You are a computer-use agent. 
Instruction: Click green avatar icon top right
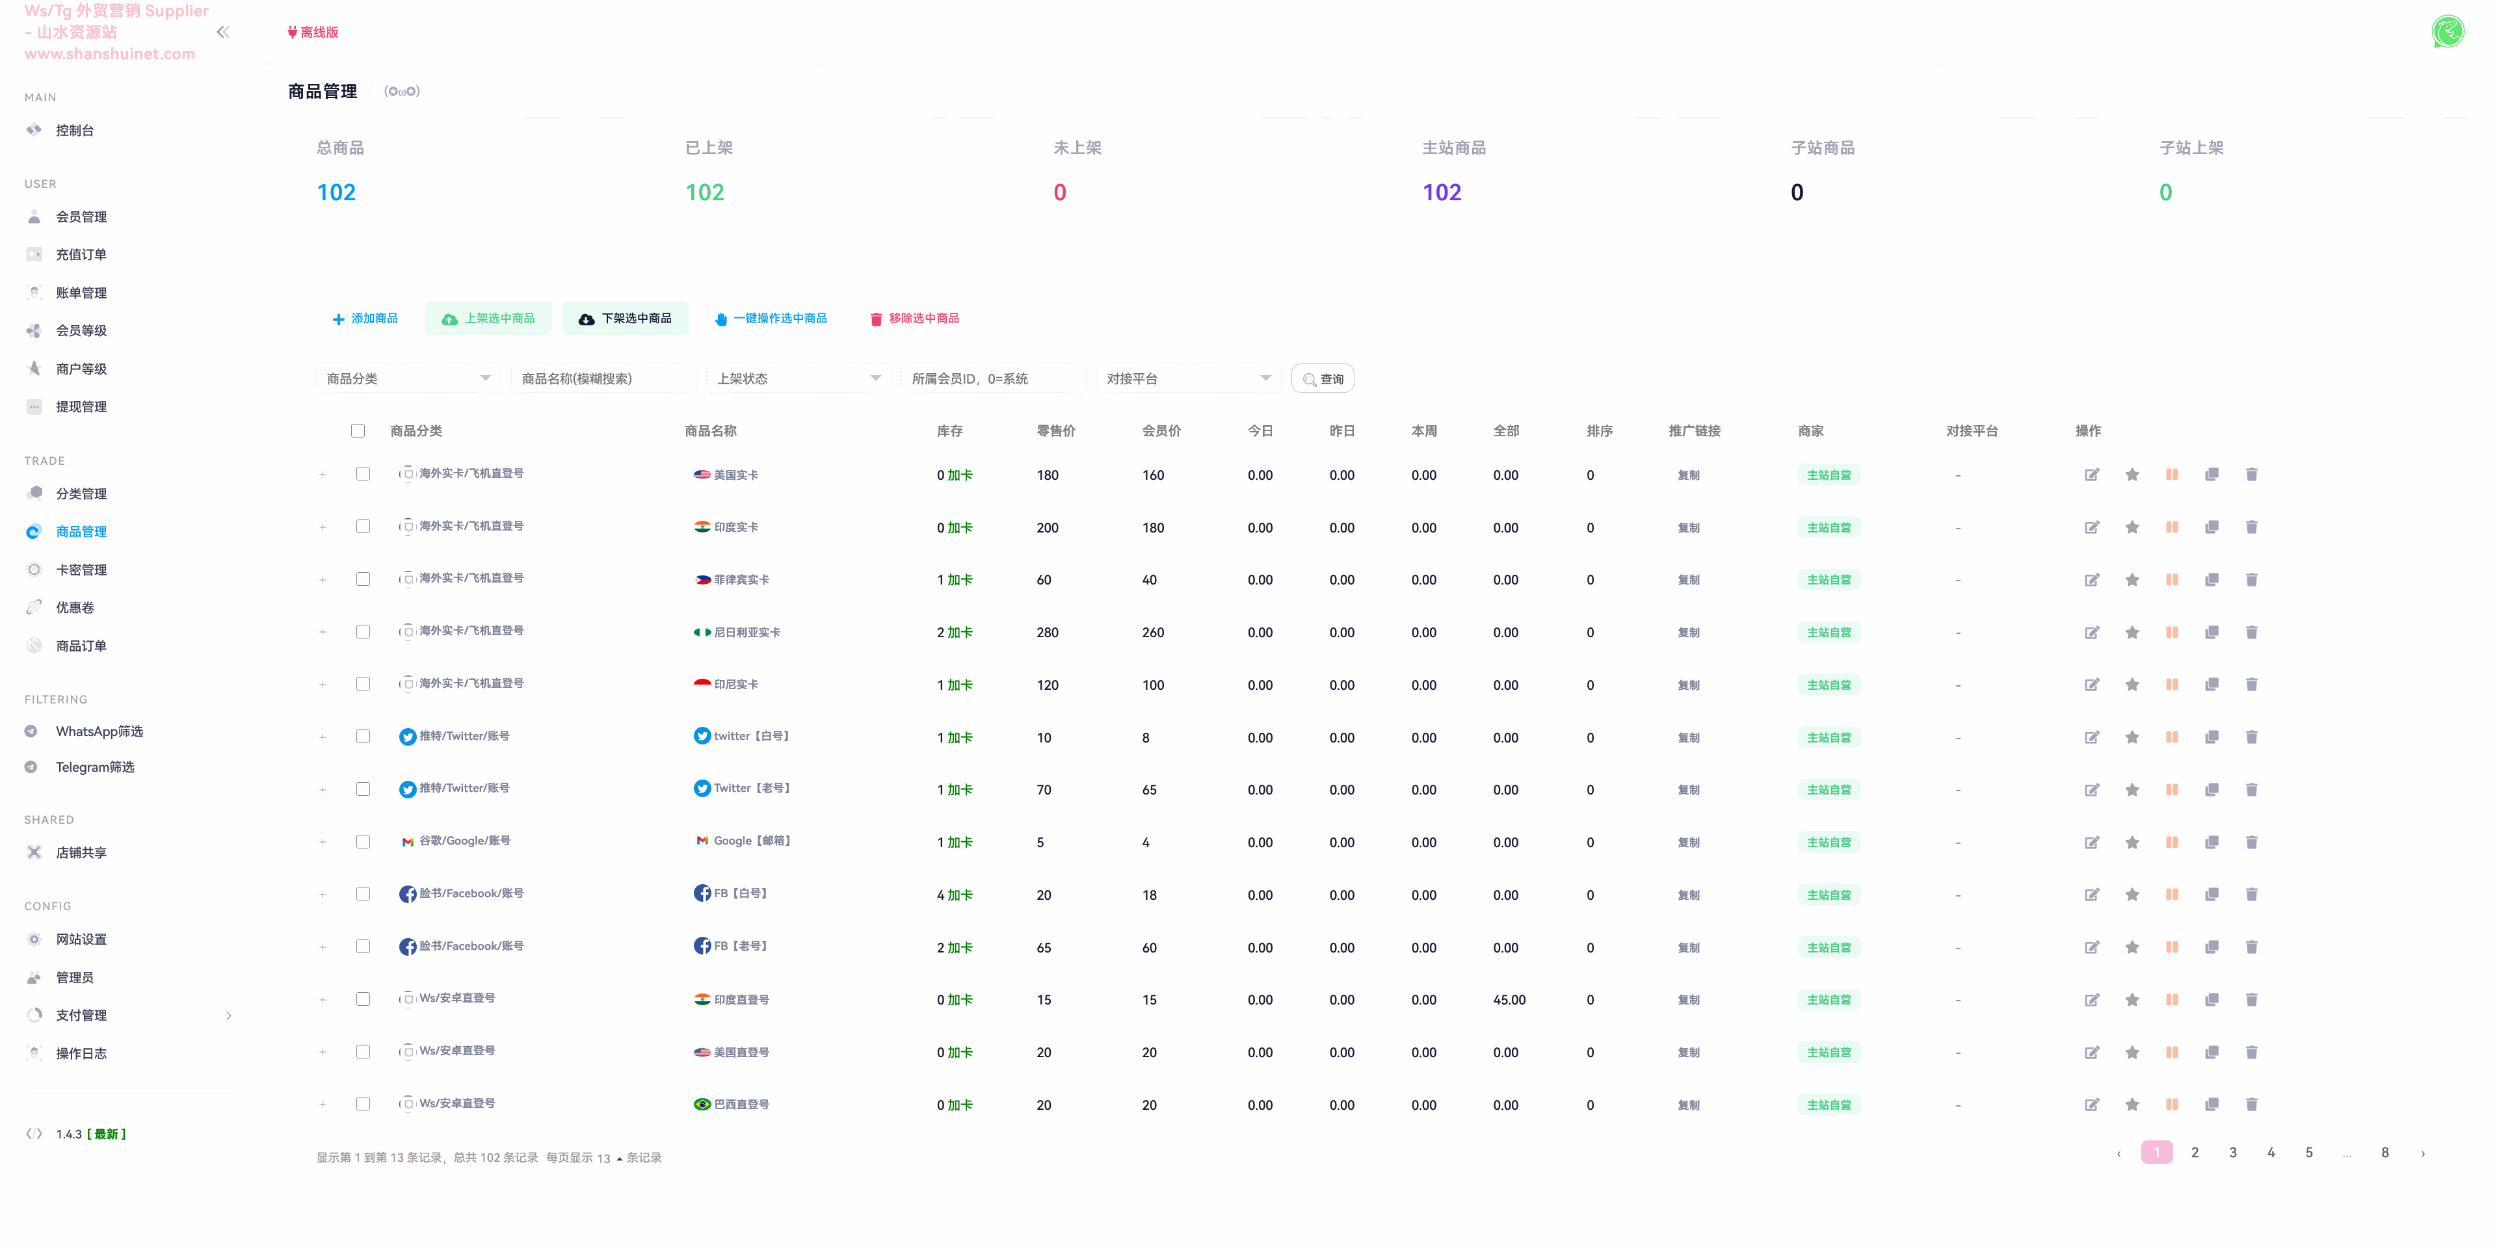(2448, 32)
